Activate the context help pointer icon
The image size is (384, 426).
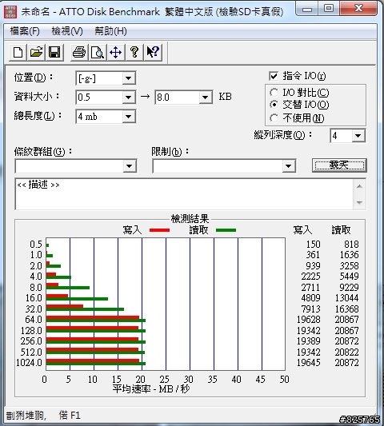tap(153, 52)
